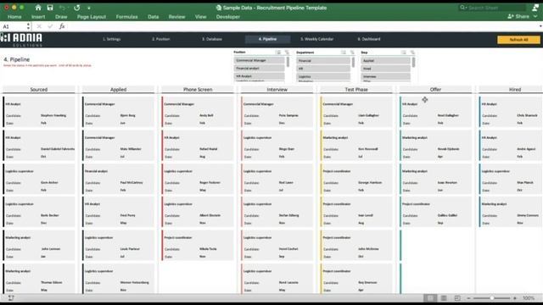The image size is (543, 305).
Task: Click the yellow Refresh All button
Action: click(518, 40)
